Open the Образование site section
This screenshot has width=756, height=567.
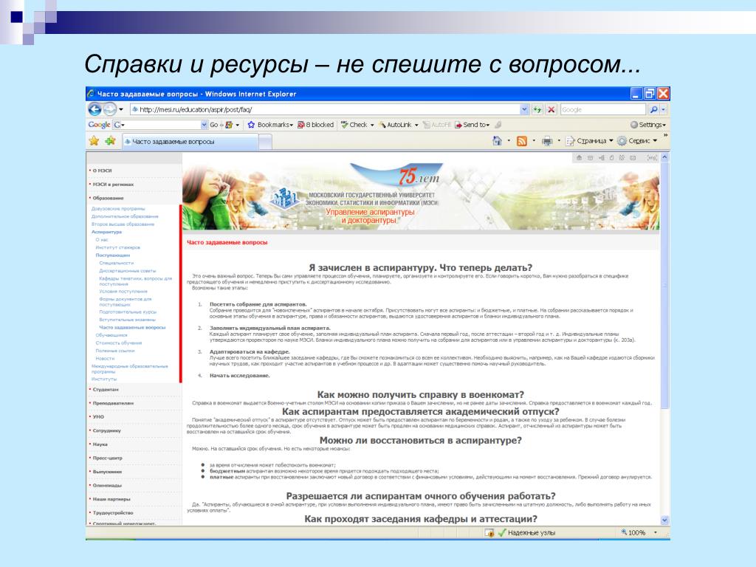pos(106,198)
